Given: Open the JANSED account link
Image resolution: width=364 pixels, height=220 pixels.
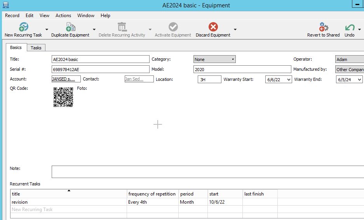Looking at the screenshot, I should click(x=63, y=79).
